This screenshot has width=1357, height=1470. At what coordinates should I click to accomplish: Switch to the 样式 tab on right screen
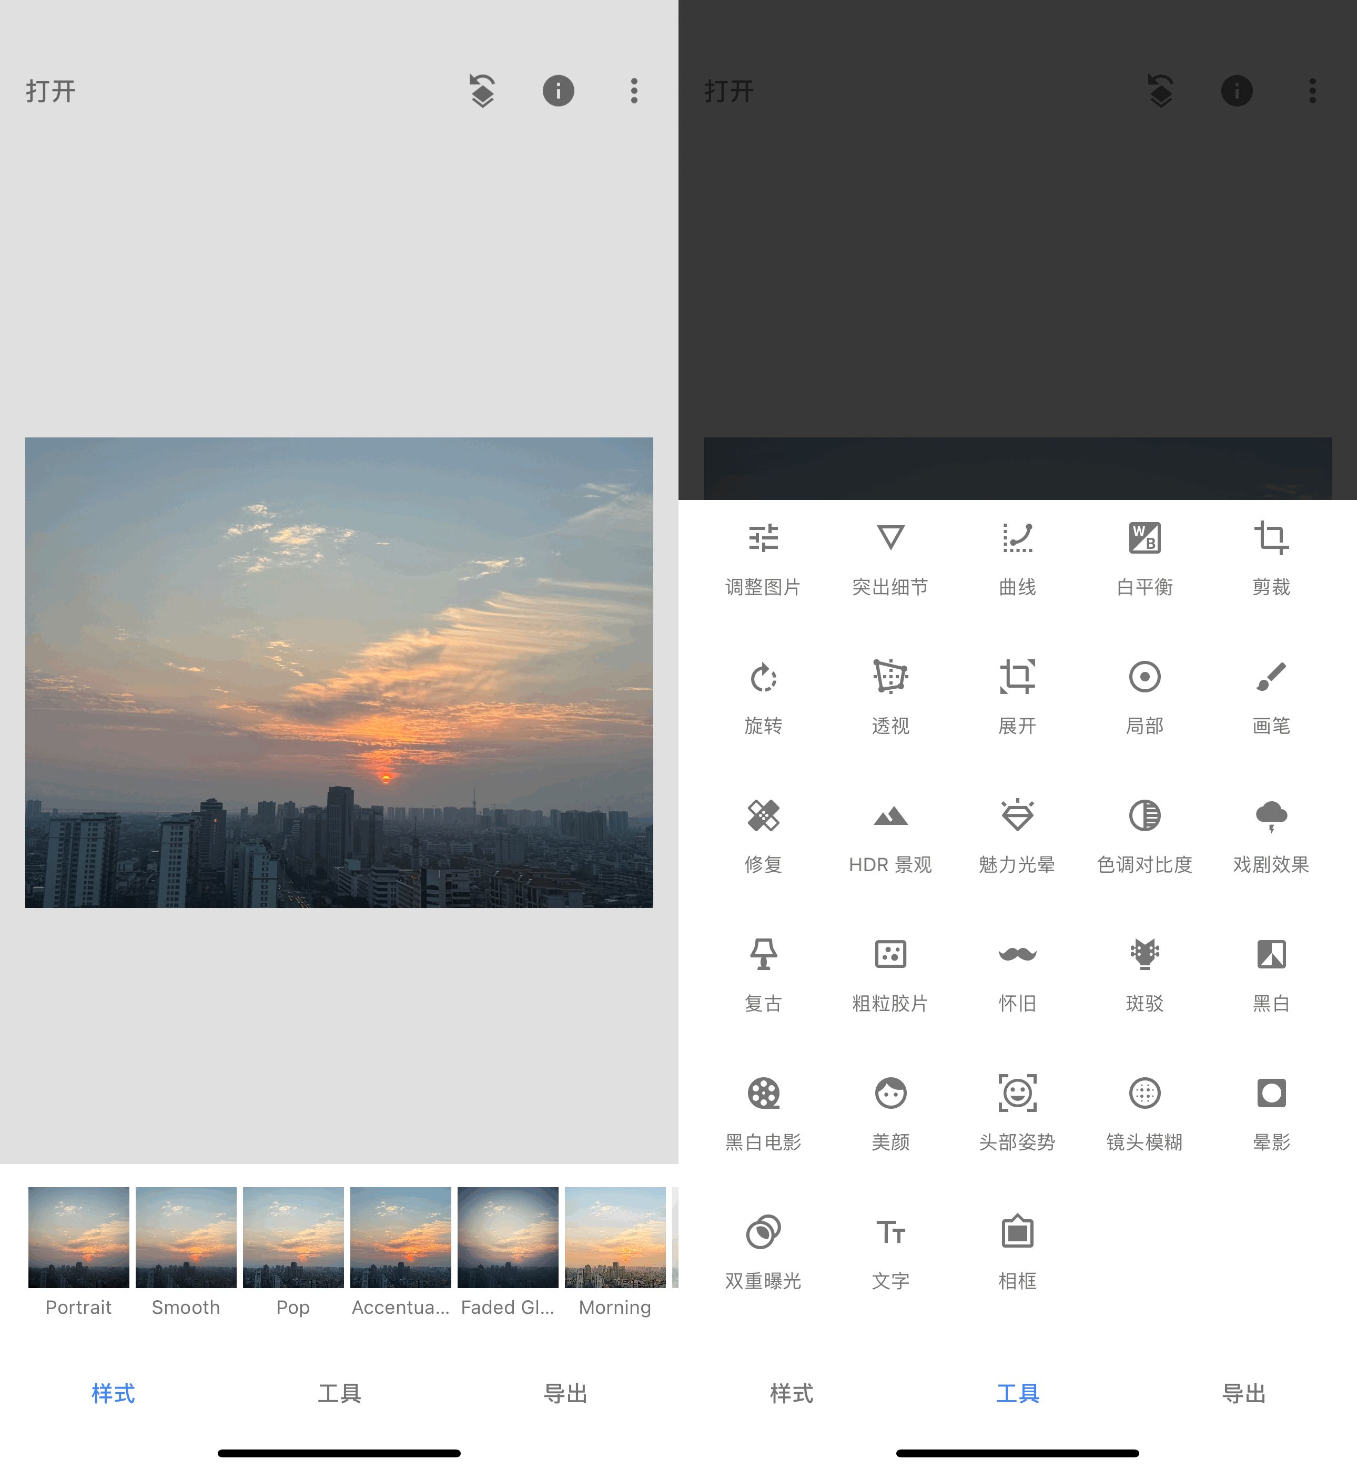click(792, 1393)
